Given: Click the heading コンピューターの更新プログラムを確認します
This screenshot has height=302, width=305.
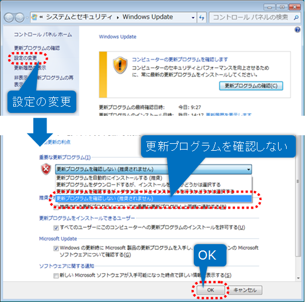Looking at the screenshot, I should 180,60.
